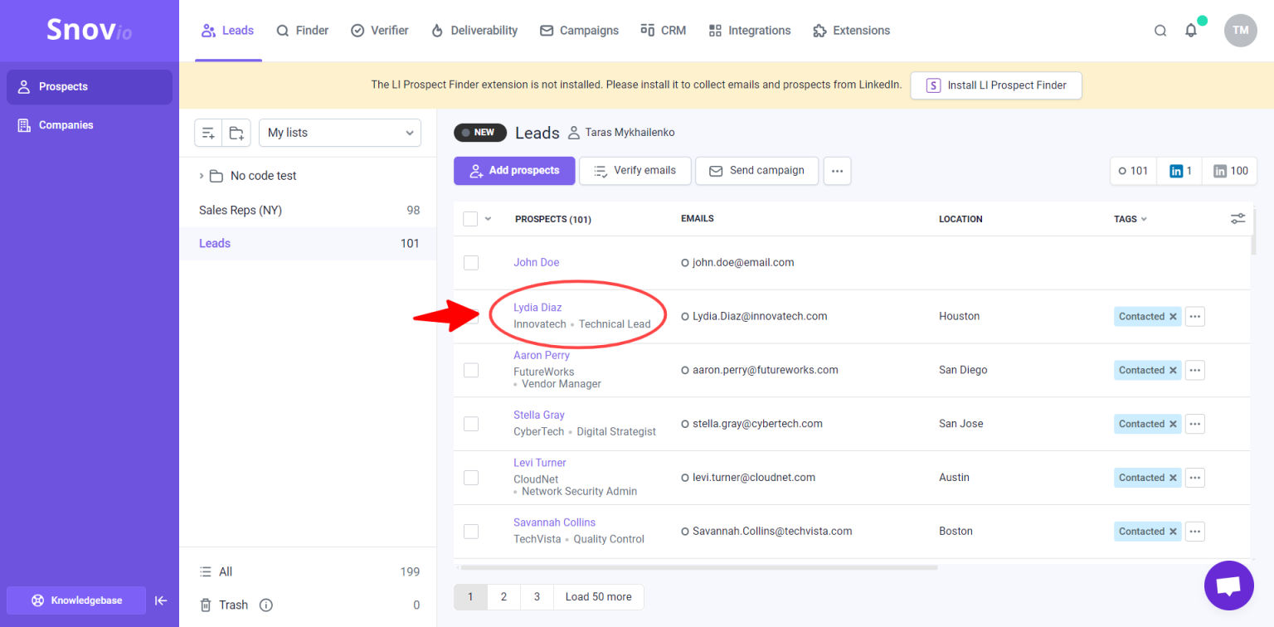The width and height of the screenshot is (1274, 627).
Task: Open the Verifier tab
Action: [380, 31]
